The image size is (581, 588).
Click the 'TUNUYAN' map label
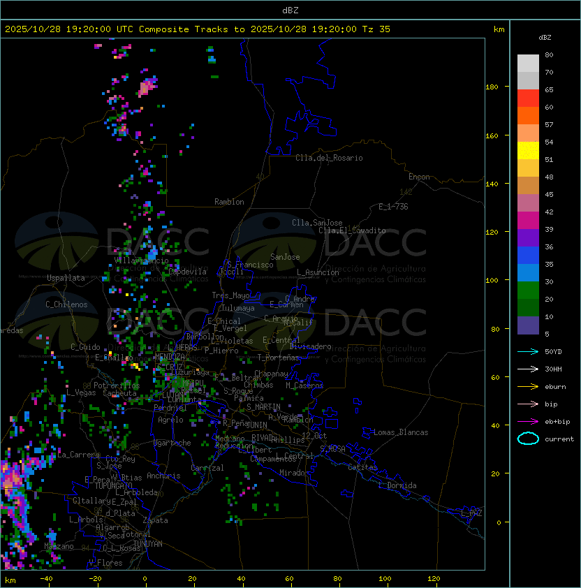(148, 544)
